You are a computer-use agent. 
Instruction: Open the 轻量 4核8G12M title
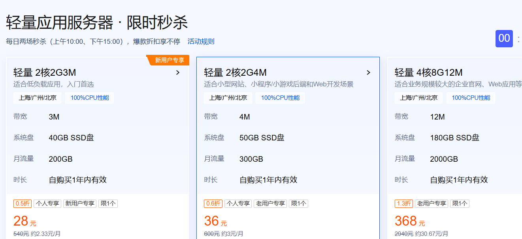tap(428, 73)
